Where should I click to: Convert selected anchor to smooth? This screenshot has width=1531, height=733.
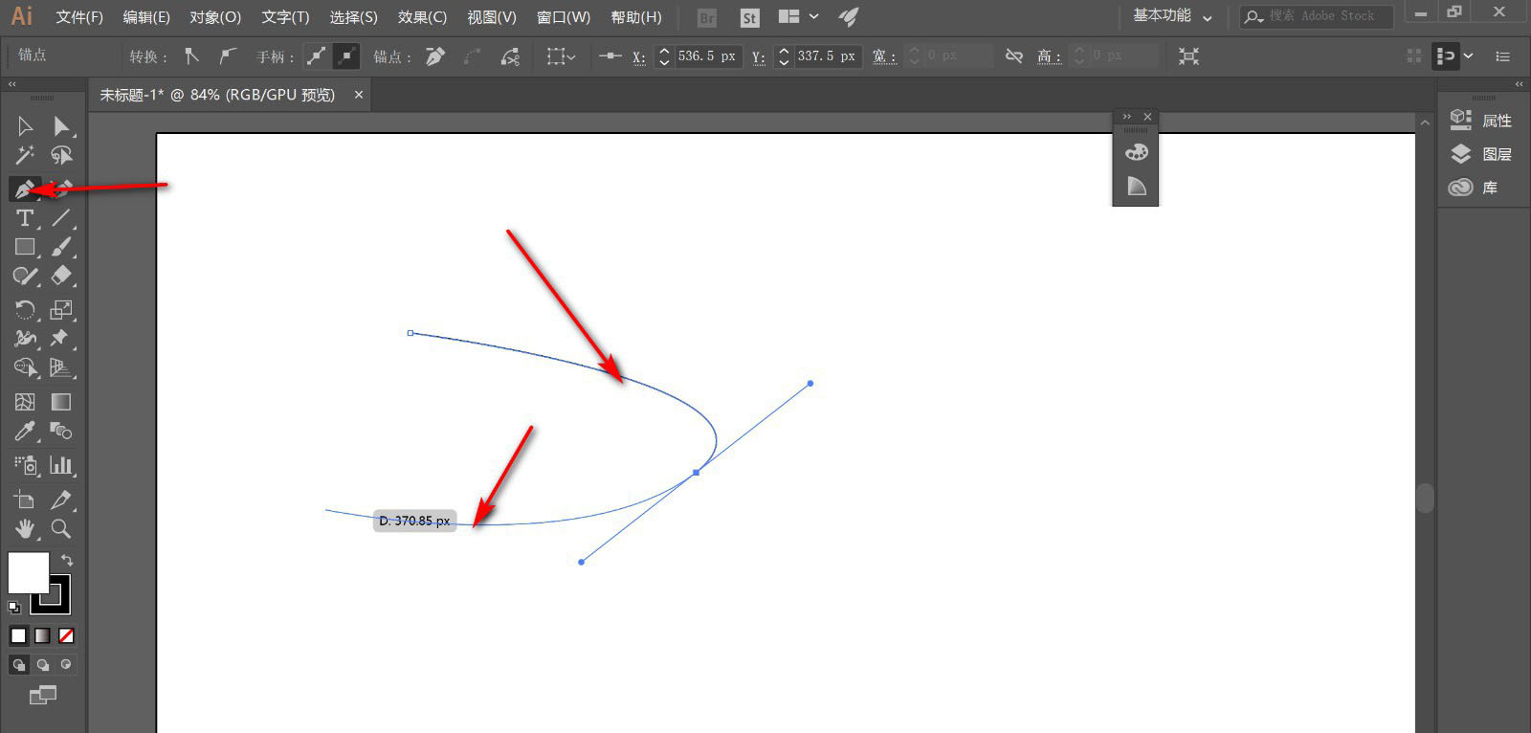[227, 56]
